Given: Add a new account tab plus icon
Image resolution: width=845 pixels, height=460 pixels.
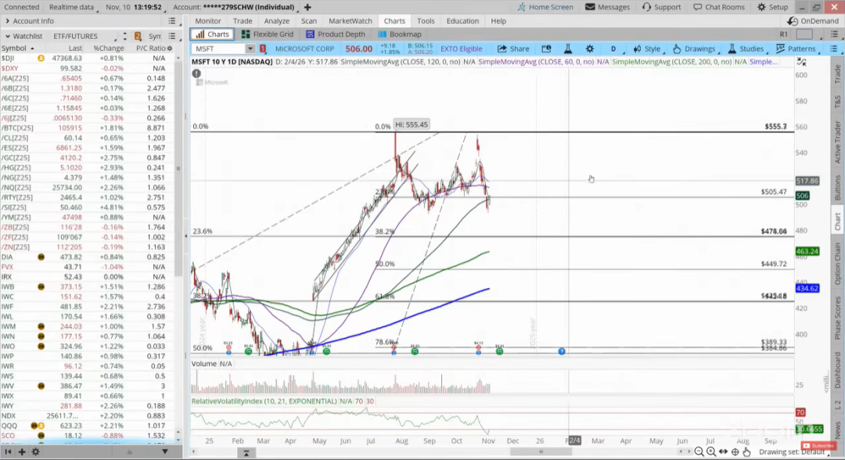Looking at the screenshot, I should coord(307,7).
